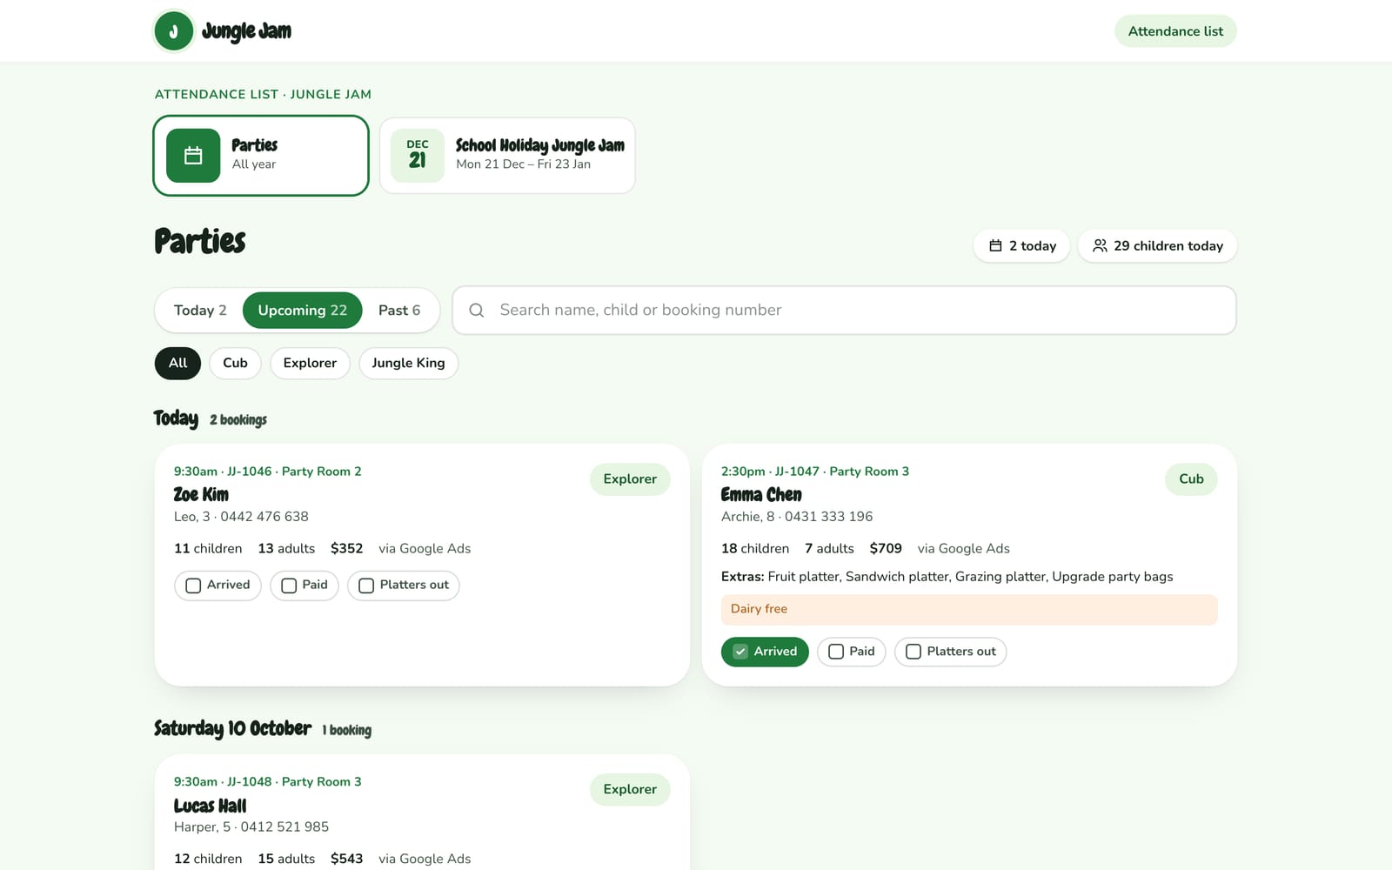This screenshot has height=870, width=1392.
Task: Click the people icon beside 29 children today
Action: coord(1100,246)
